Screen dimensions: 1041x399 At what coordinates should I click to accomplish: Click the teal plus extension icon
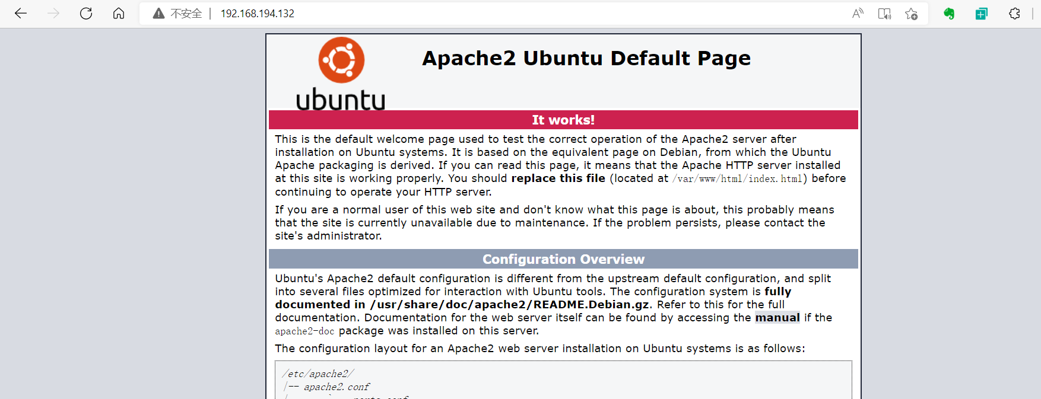[982, 14]
